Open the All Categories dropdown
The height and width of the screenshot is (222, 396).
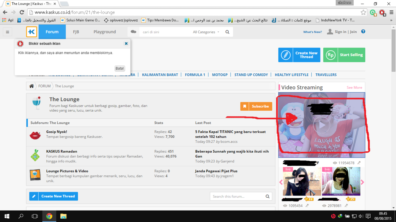pos(206,32)
